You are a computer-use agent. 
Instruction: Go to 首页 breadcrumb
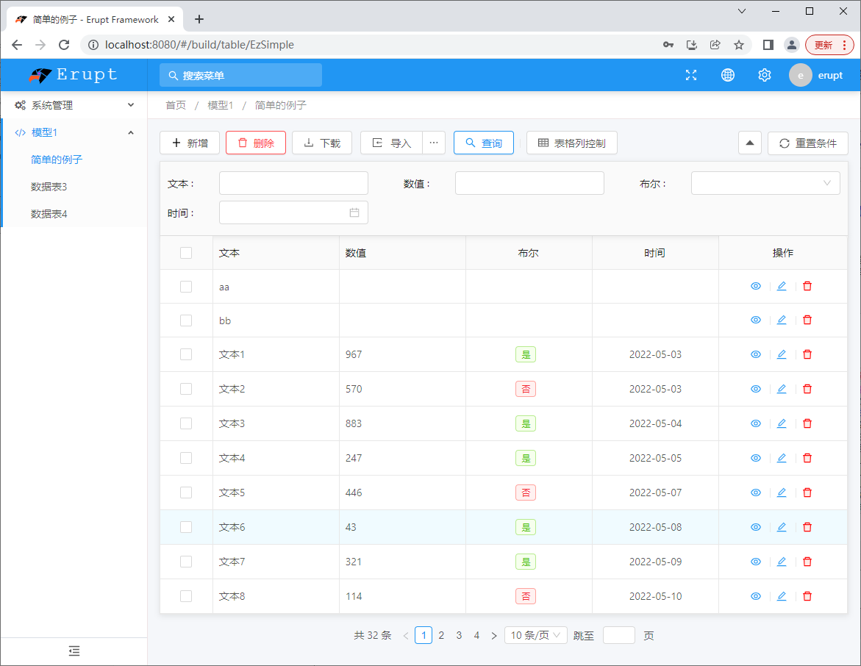click(176, 105)
